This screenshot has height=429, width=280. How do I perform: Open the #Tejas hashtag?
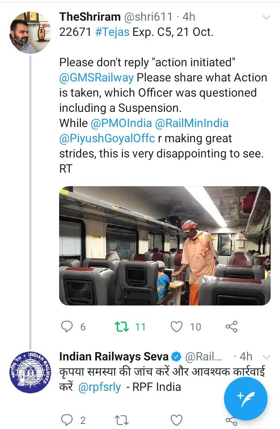click(x=112, y=32)
